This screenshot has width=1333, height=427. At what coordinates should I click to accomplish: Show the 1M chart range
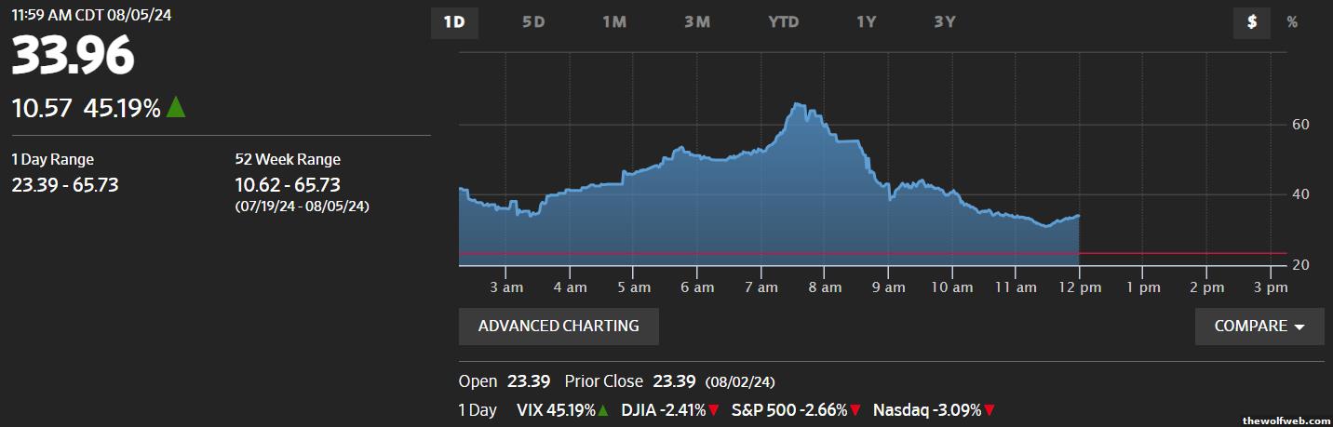[x=614, y=22]
